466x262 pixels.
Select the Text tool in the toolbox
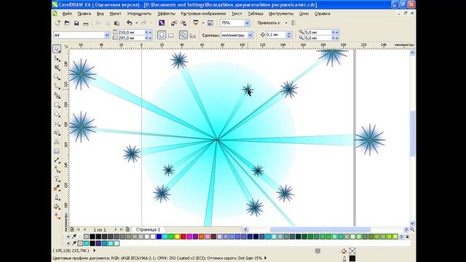pyautogui.click(x=57, y=142)
